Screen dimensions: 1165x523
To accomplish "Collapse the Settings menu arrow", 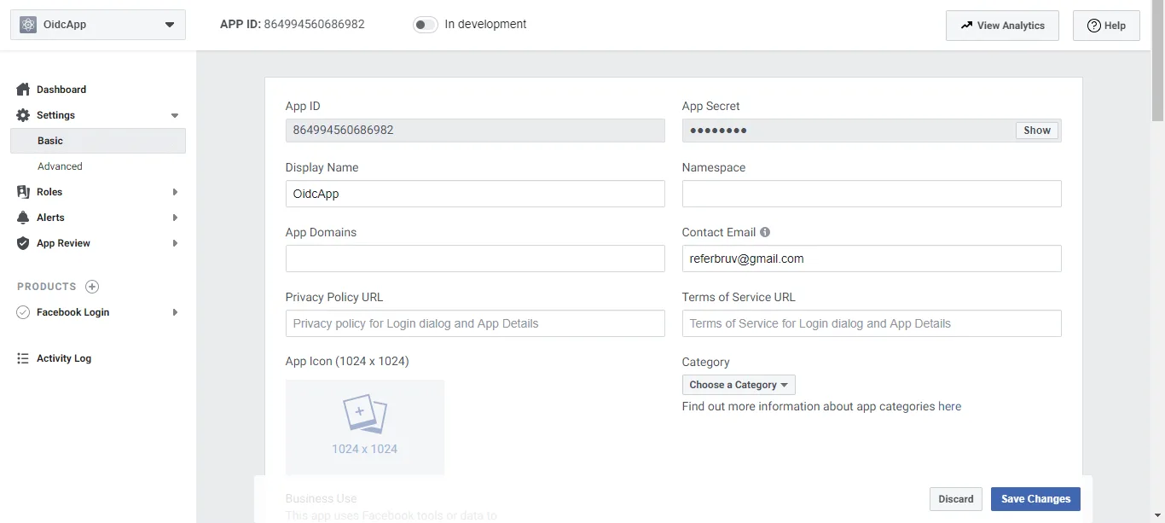I will click(x=175, y=115).
